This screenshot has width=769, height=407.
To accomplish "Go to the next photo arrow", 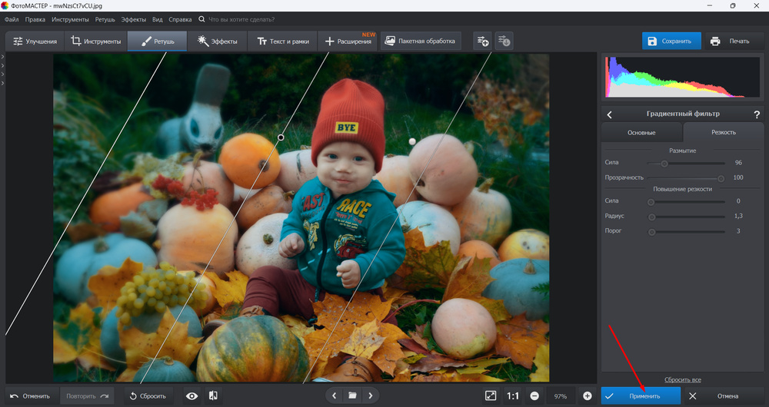I will (371, 395).
